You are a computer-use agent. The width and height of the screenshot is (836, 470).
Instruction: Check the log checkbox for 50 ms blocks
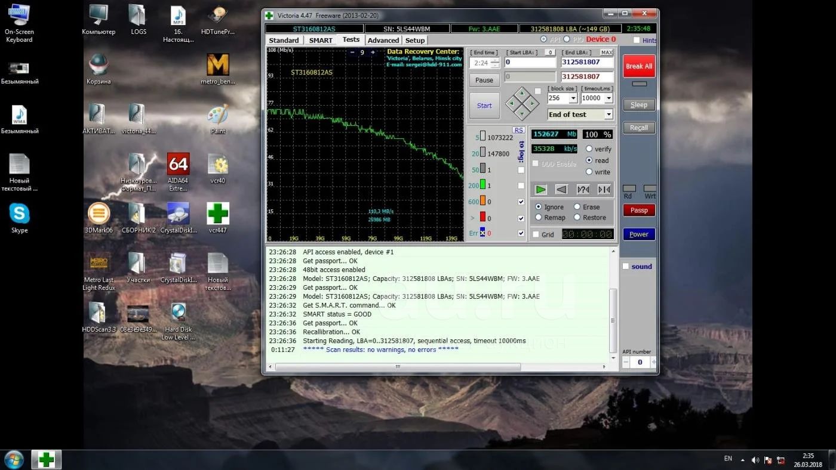(x=521, y=170)
